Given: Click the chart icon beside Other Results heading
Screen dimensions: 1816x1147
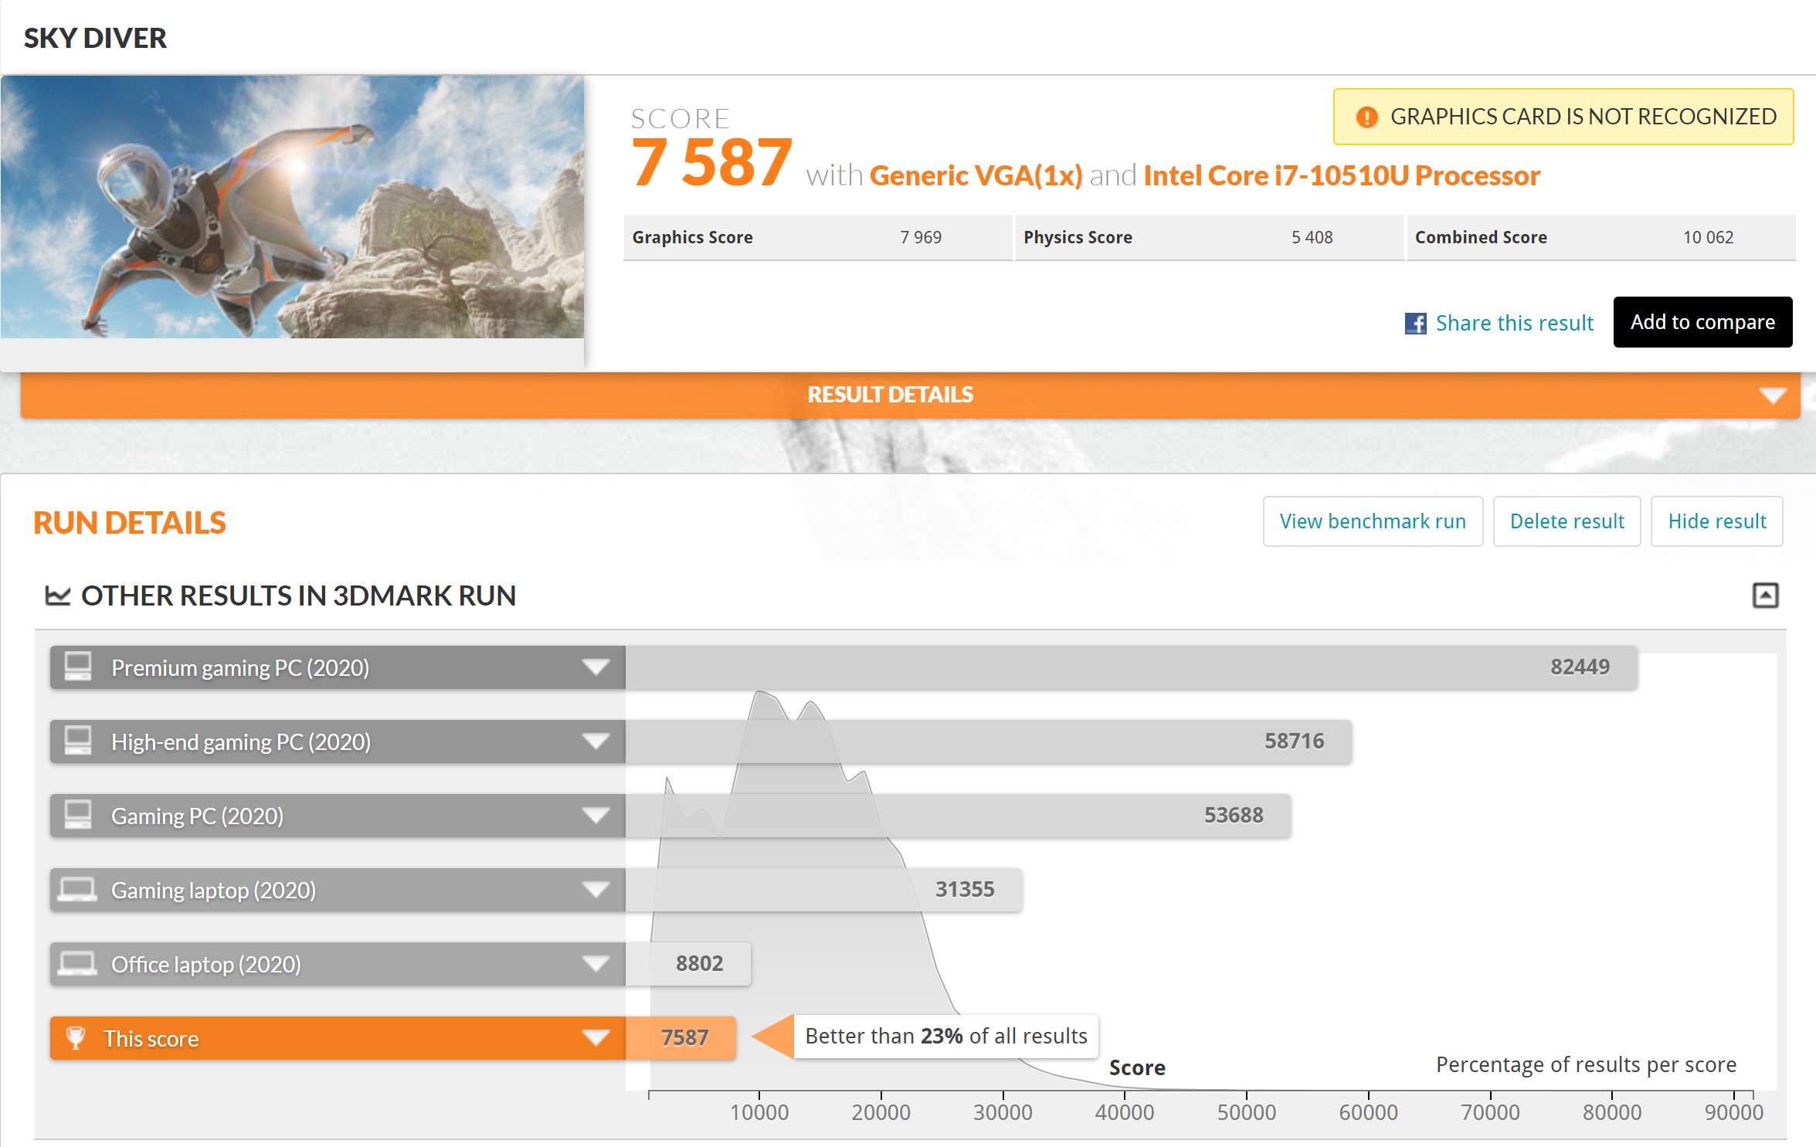Looking at the screenshot, I should (58, 596).
